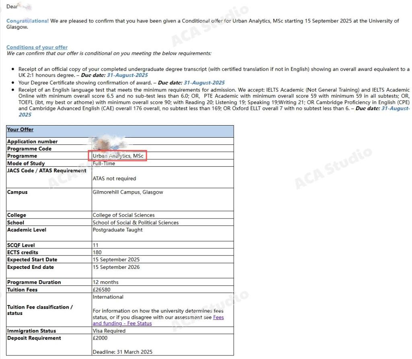This screenshot has height=359, width=412.
Task: Click the Conditions of your offer heading link
Action: pyautogui.click(x=37, y=47)
